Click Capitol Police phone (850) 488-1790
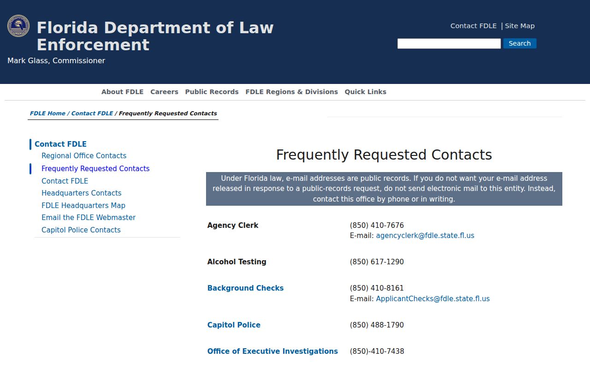 377,325
